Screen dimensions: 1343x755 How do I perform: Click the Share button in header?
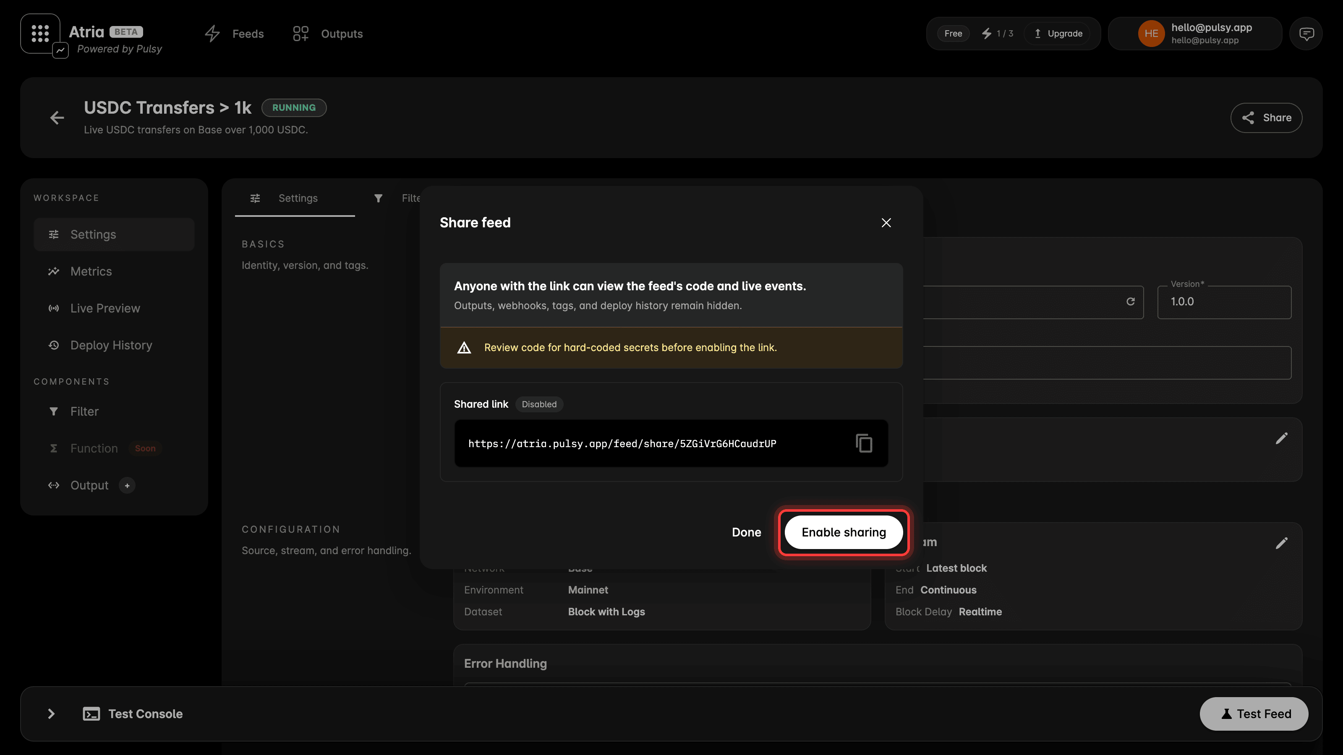point(1266,118)
